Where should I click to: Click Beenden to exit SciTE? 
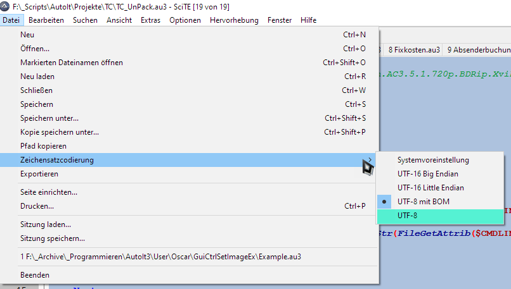[x=35, y=275]
